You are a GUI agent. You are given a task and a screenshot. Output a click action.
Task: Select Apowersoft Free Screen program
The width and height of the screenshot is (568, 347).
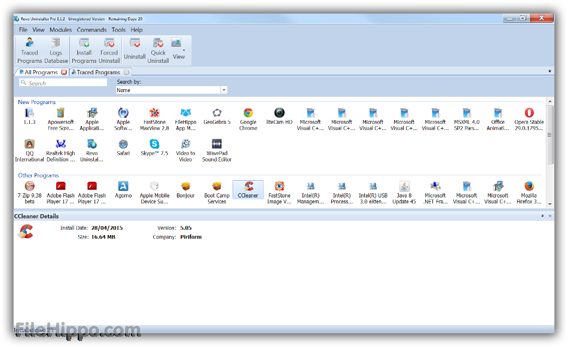(x=60, y=119)
